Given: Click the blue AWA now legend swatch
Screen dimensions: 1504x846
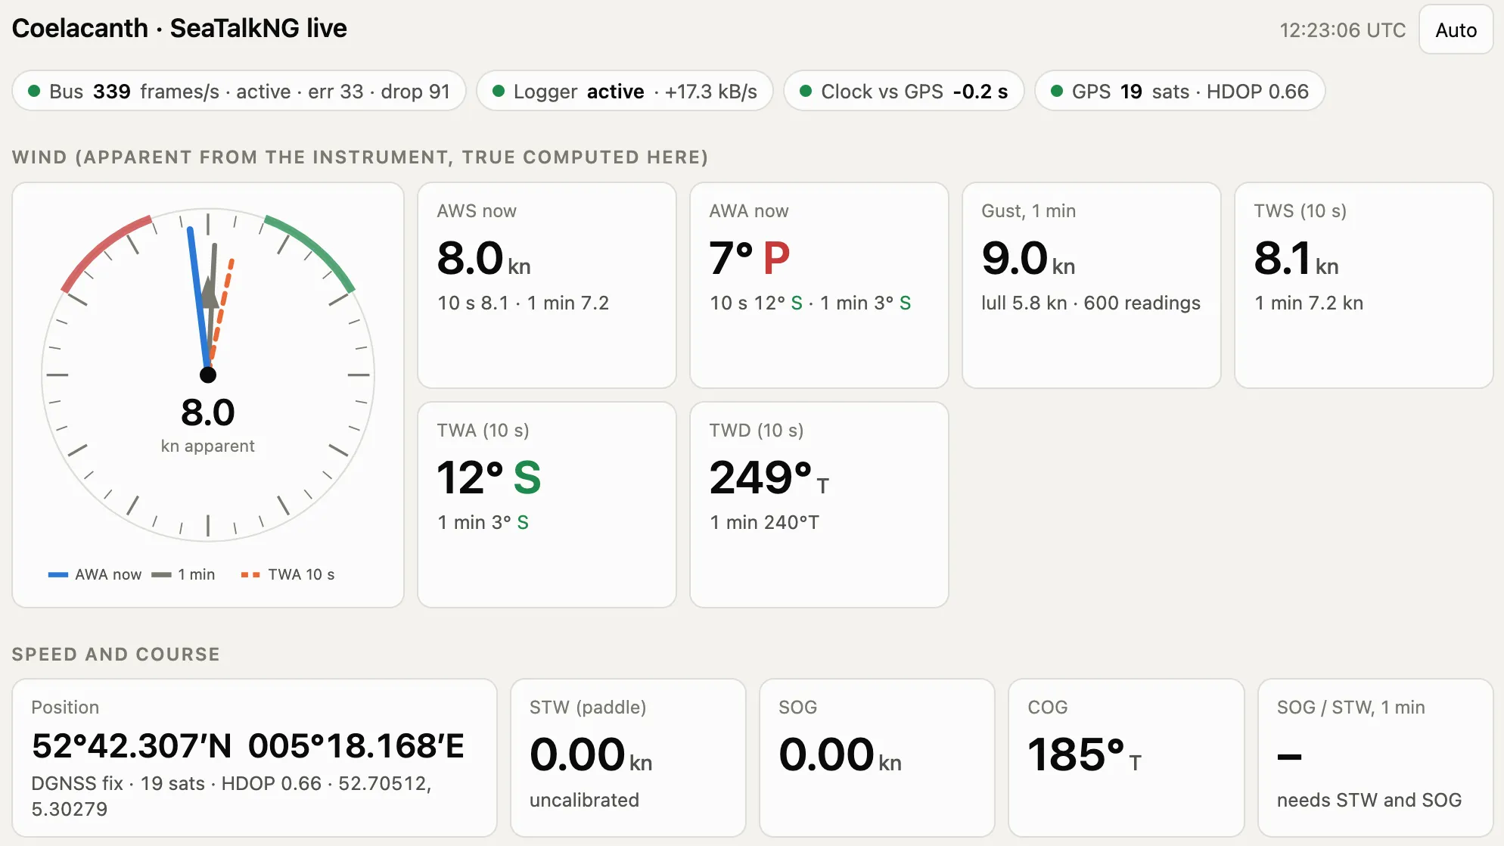Looking at the screenshot, I should click(x=58, y=575).
